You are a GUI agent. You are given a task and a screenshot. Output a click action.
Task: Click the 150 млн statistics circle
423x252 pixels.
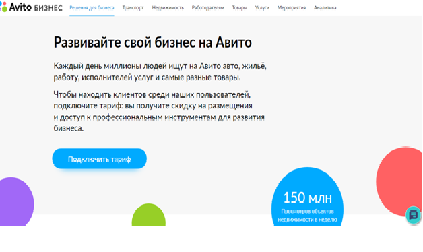click(307, 197)
